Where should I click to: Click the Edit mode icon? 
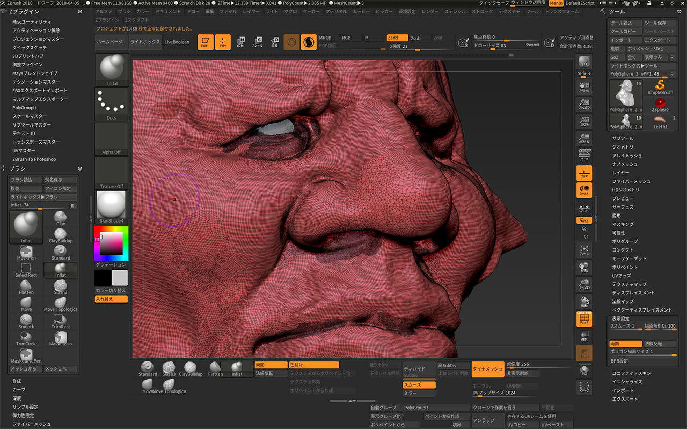pos(206,42)
